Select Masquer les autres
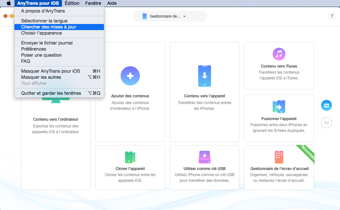Image resolution: width=340 pixels, height=210 pixels. [x=59, y=77]
